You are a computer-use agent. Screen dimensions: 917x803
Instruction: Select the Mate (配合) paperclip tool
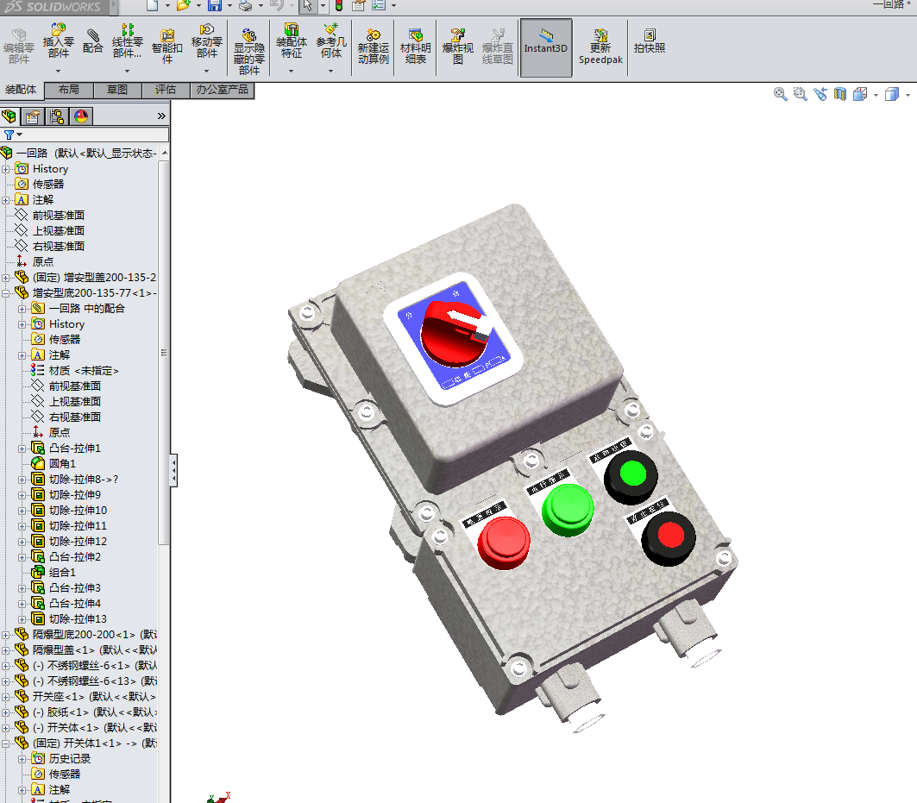93,42
